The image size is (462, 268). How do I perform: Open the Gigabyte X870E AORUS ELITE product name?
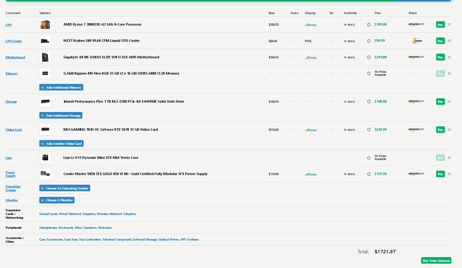(111, 57)
